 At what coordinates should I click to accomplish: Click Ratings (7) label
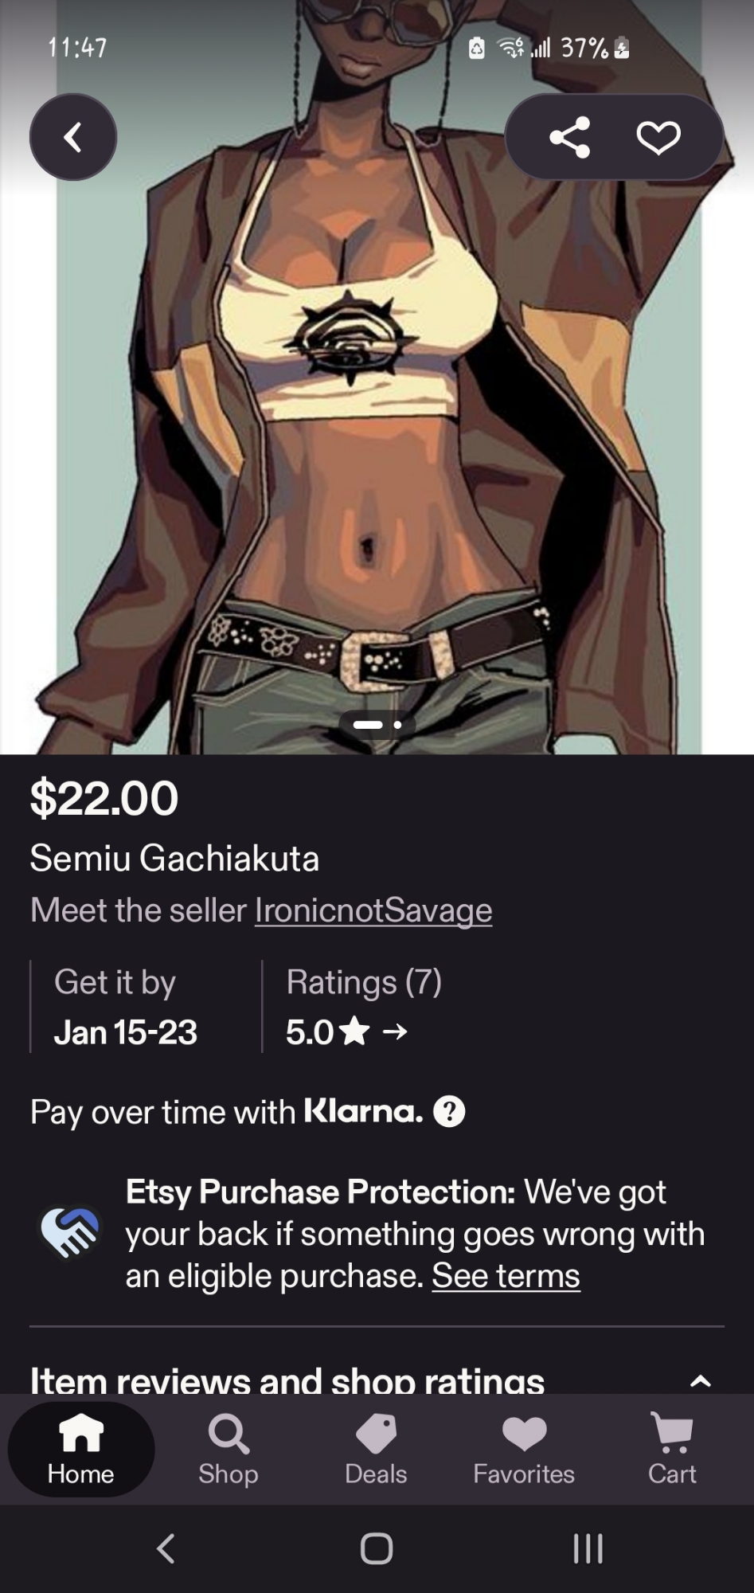click(364, 981)
